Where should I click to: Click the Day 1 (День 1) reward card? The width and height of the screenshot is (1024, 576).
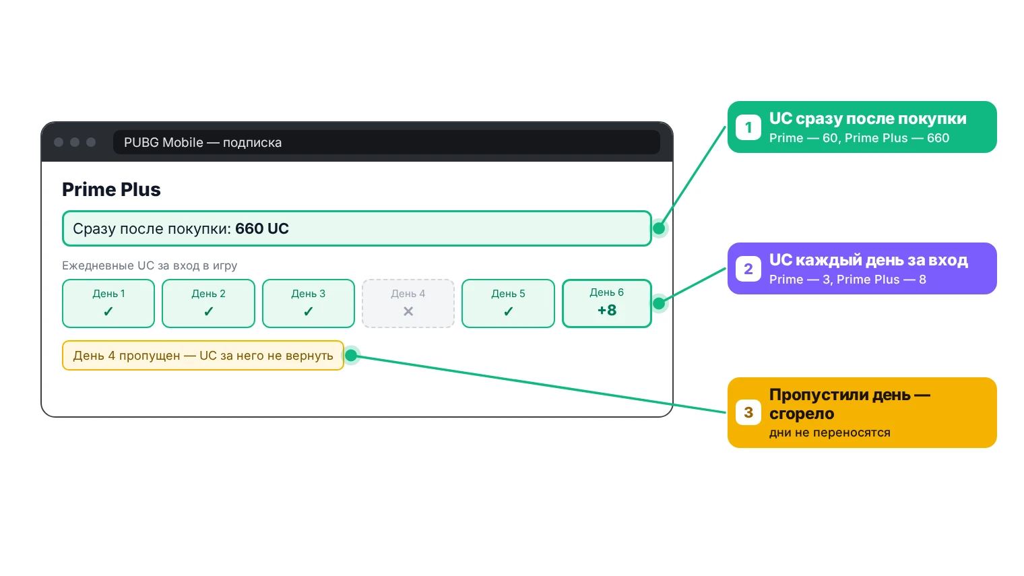pyautogui.click(x=108, y=303)
